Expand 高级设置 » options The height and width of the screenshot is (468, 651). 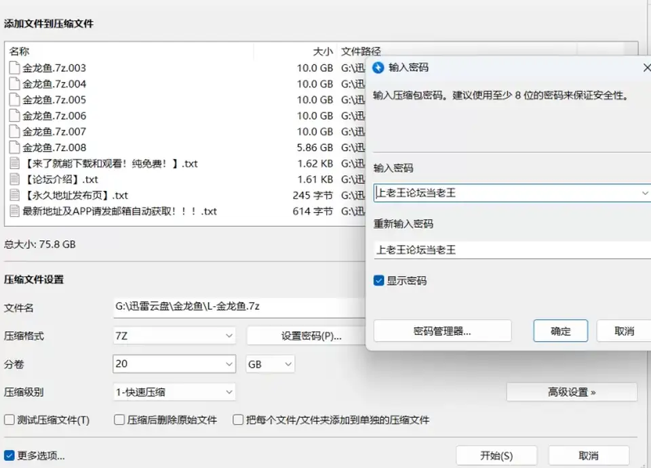pyautogui.click(x=572, y=391)
